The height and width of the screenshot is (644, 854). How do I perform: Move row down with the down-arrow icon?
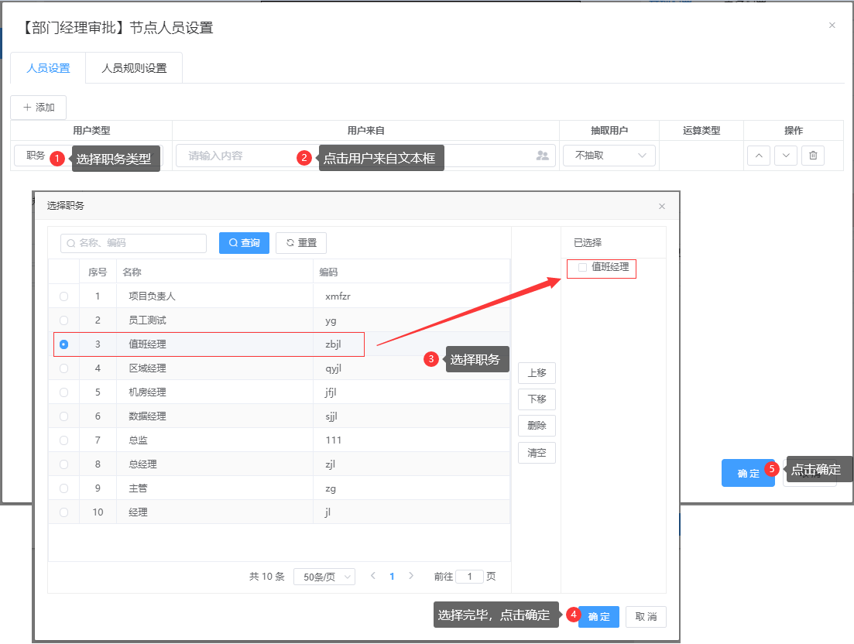click(x=786, y=156)
